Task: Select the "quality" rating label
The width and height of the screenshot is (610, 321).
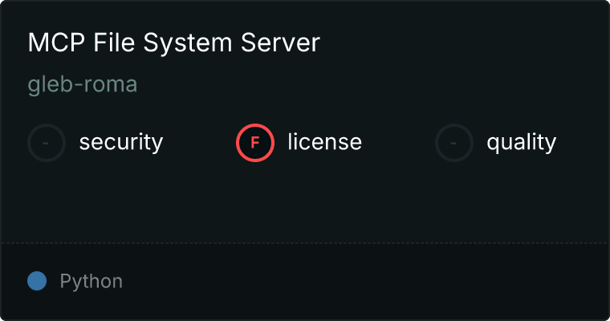Action: click(x=522, y=143)
